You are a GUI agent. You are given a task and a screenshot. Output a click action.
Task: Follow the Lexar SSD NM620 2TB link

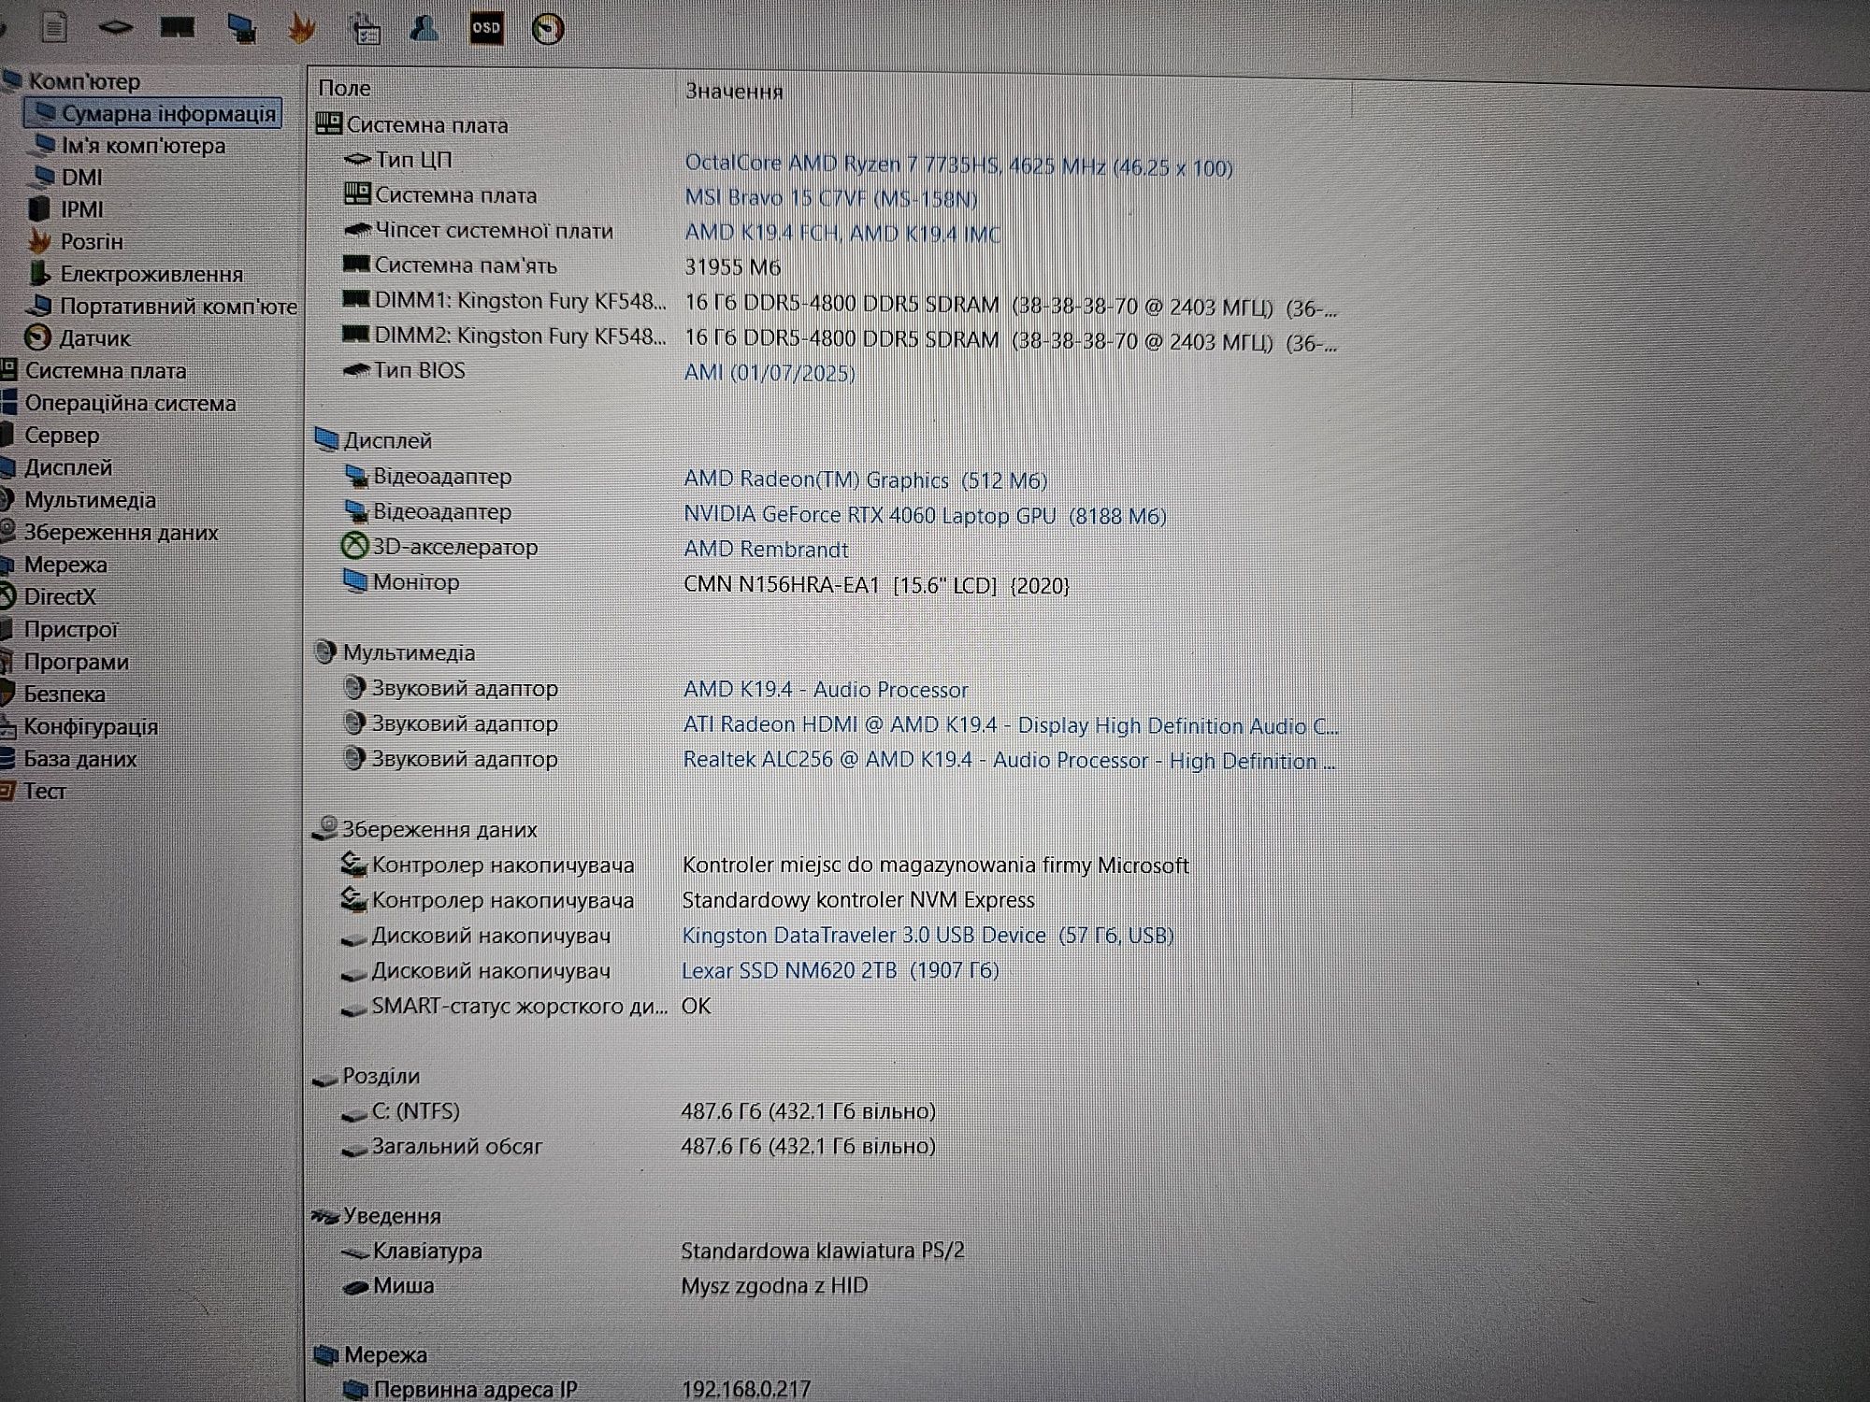[x=841, y=970]
